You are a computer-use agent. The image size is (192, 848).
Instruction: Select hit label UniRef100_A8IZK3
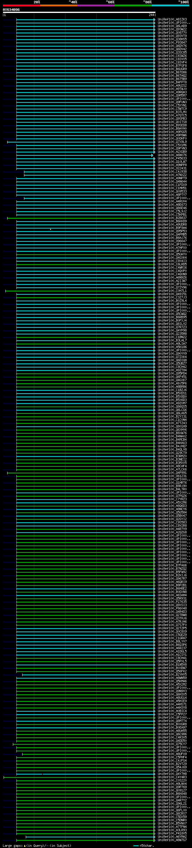pyautogui.click(x=172, y=20)
